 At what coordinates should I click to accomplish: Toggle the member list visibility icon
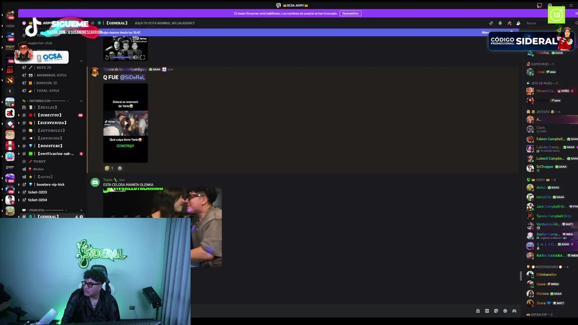pyautogui.click(x=518, y=23)
